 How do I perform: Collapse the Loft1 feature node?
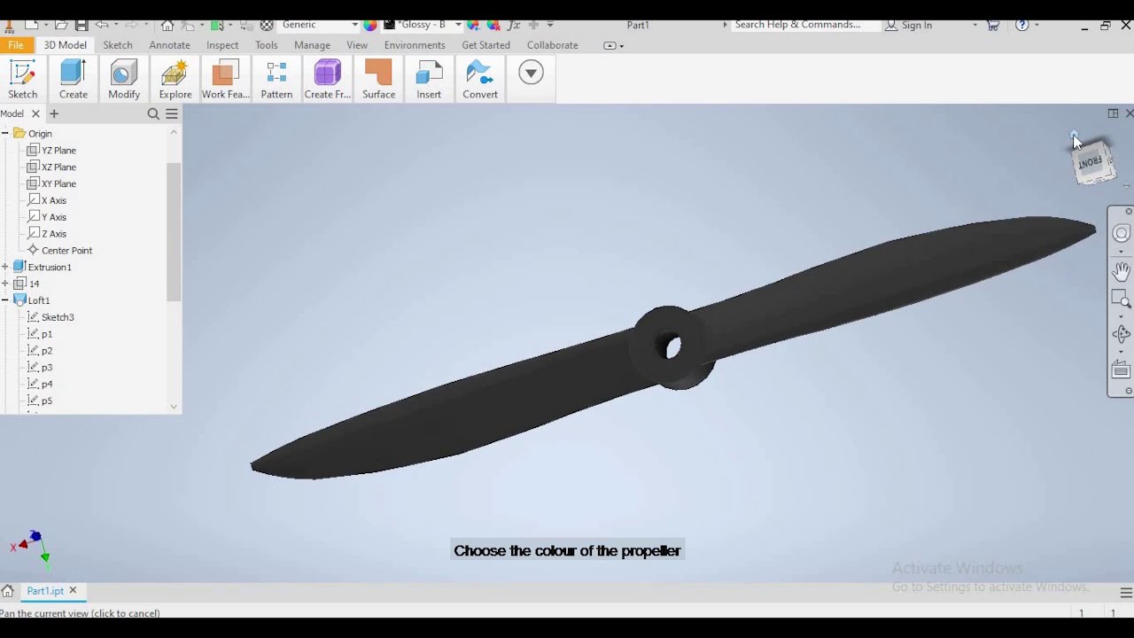point(5,300)
